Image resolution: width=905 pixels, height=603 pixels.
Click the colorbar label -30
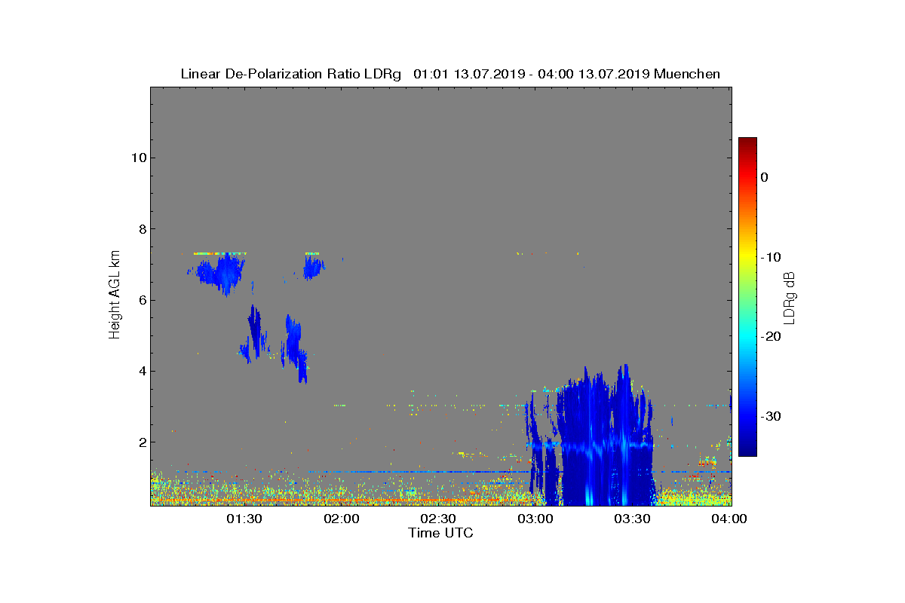click(770, 416)
